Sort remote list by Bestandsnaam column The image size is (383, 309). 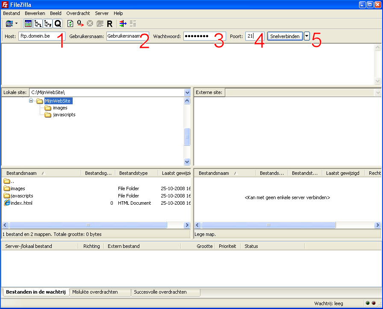coord(225,173)
